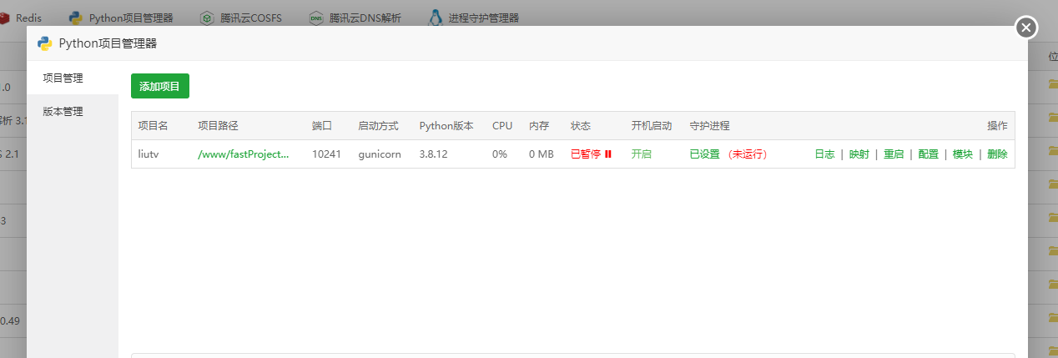Open 配置 for the liutv project
The height and width of the screenshot is (358, 1058).
(928, 154)
